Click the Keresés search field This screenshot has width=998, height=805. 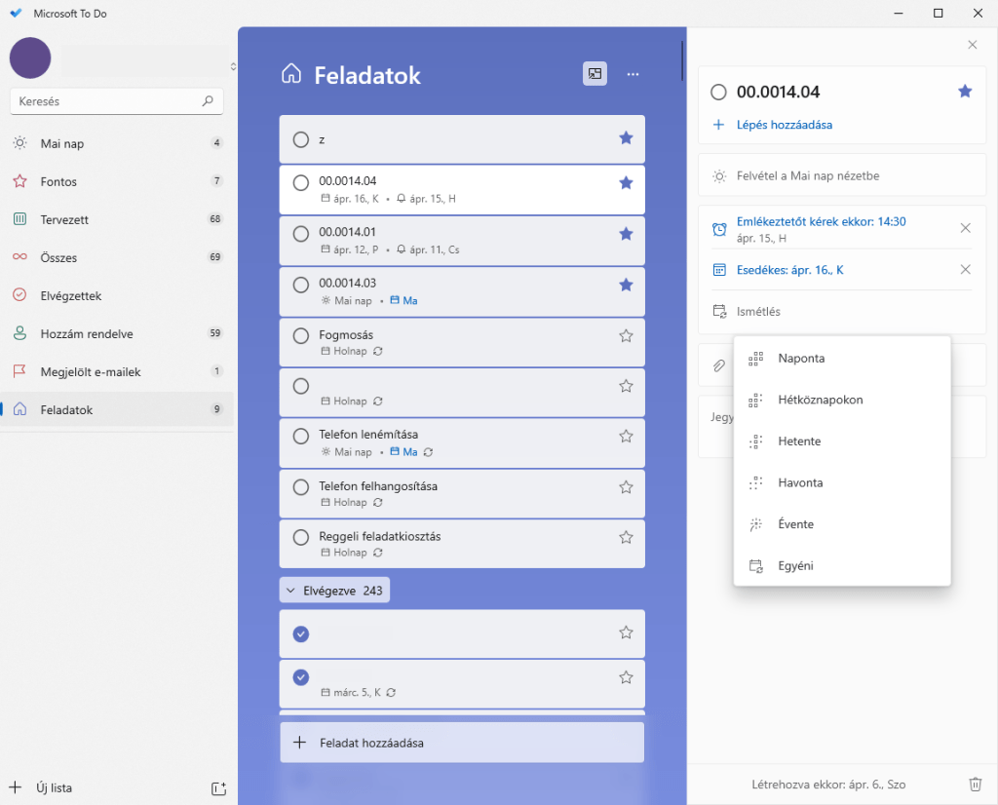[107, 101]
